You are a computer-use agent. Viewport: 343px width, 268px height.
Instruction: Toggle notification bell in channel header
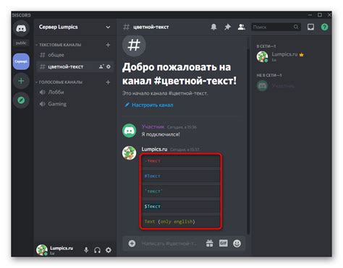[213, 27]
